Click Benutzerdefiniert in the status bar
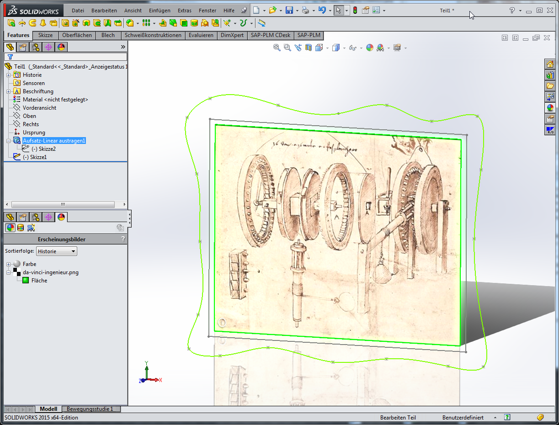 click(463, 418)
